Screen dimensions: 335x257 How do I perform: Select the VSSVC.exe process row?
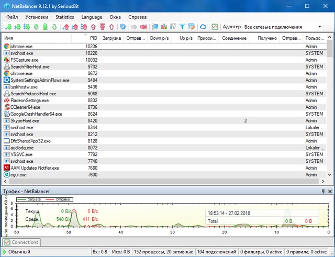coord(164,154)
